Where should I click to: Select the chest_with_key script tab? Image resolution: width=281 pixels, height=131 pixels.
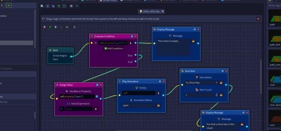(149, 12)
